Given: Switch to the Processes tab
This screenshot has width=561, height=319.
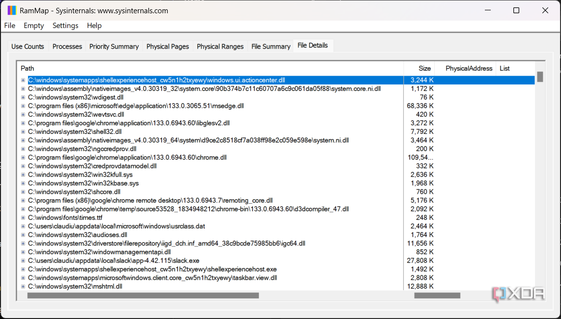Looking at the screenshot, I should (x=67, y=47).
